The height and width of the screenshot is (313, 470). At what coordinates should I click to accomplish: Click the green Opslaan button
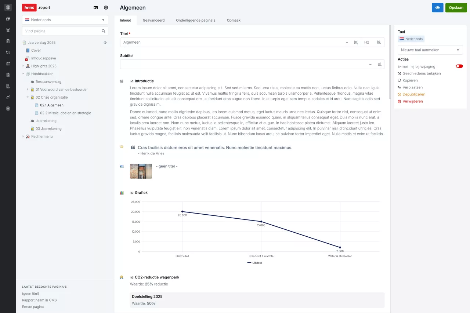coord(456,7)
